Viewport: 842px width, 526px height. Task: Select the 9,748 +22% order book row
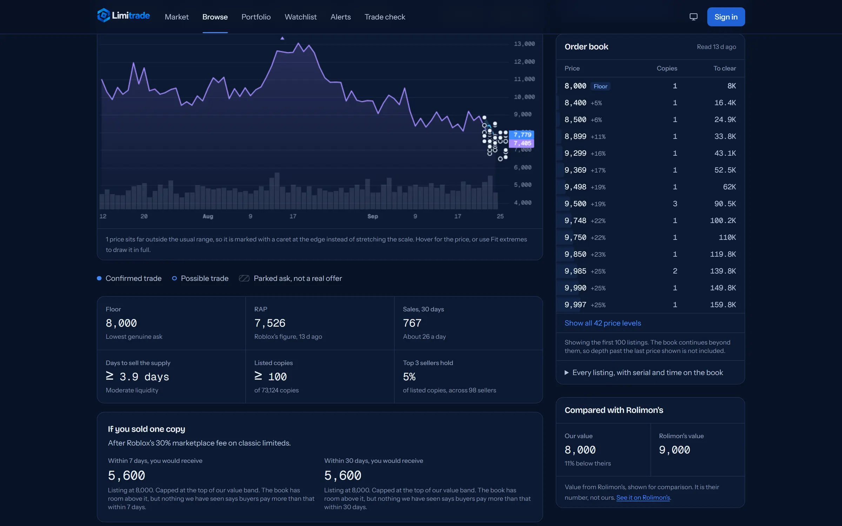pyautogui.click(x=650, y=221)
